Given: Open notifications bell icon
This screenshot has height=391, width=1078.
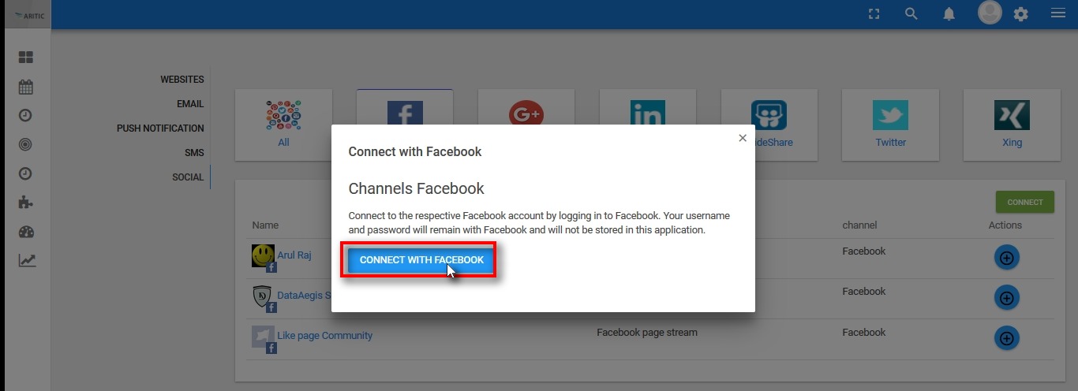Looking at the screenshot, I should click(x=949, y=13).
